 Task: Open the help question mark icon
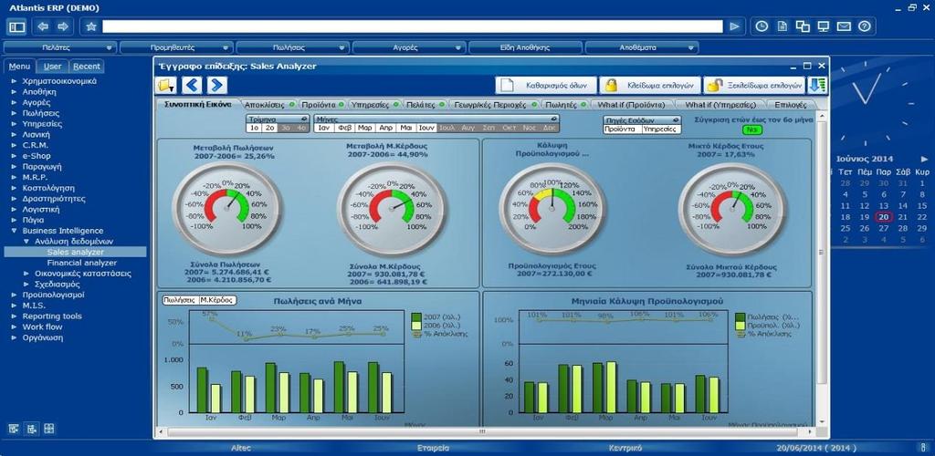(x=865, y=26)
